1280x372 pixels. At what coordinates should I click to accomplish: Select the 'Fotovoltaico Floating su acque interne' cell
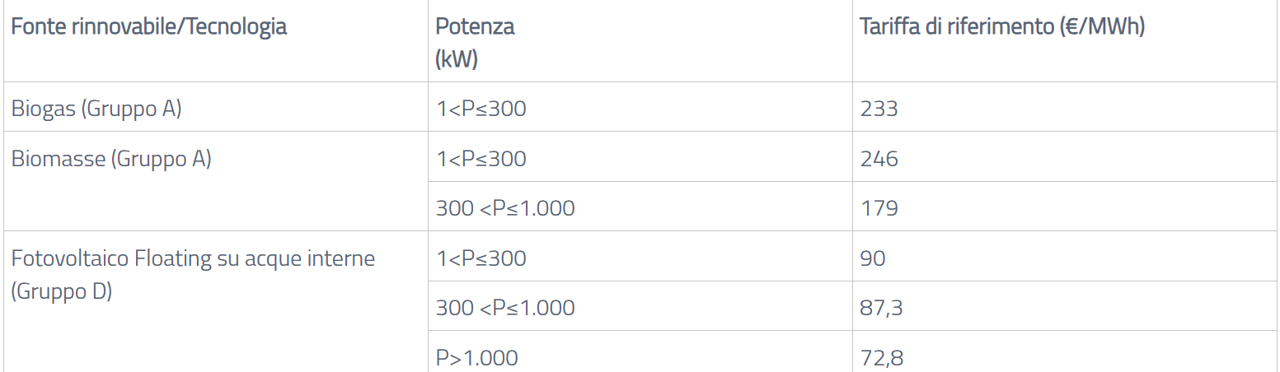tap(193, 258)
